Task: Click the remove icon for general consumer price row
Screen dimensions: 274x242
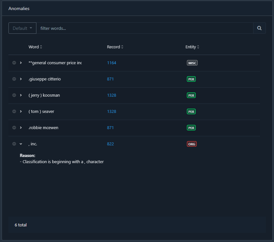Action: coord(14,63)
